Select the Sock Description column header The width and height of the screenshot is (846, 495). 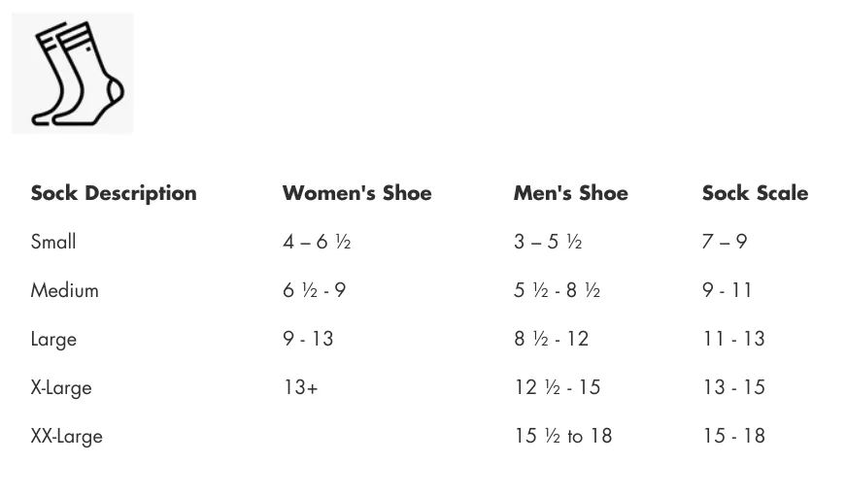[114, 193]
